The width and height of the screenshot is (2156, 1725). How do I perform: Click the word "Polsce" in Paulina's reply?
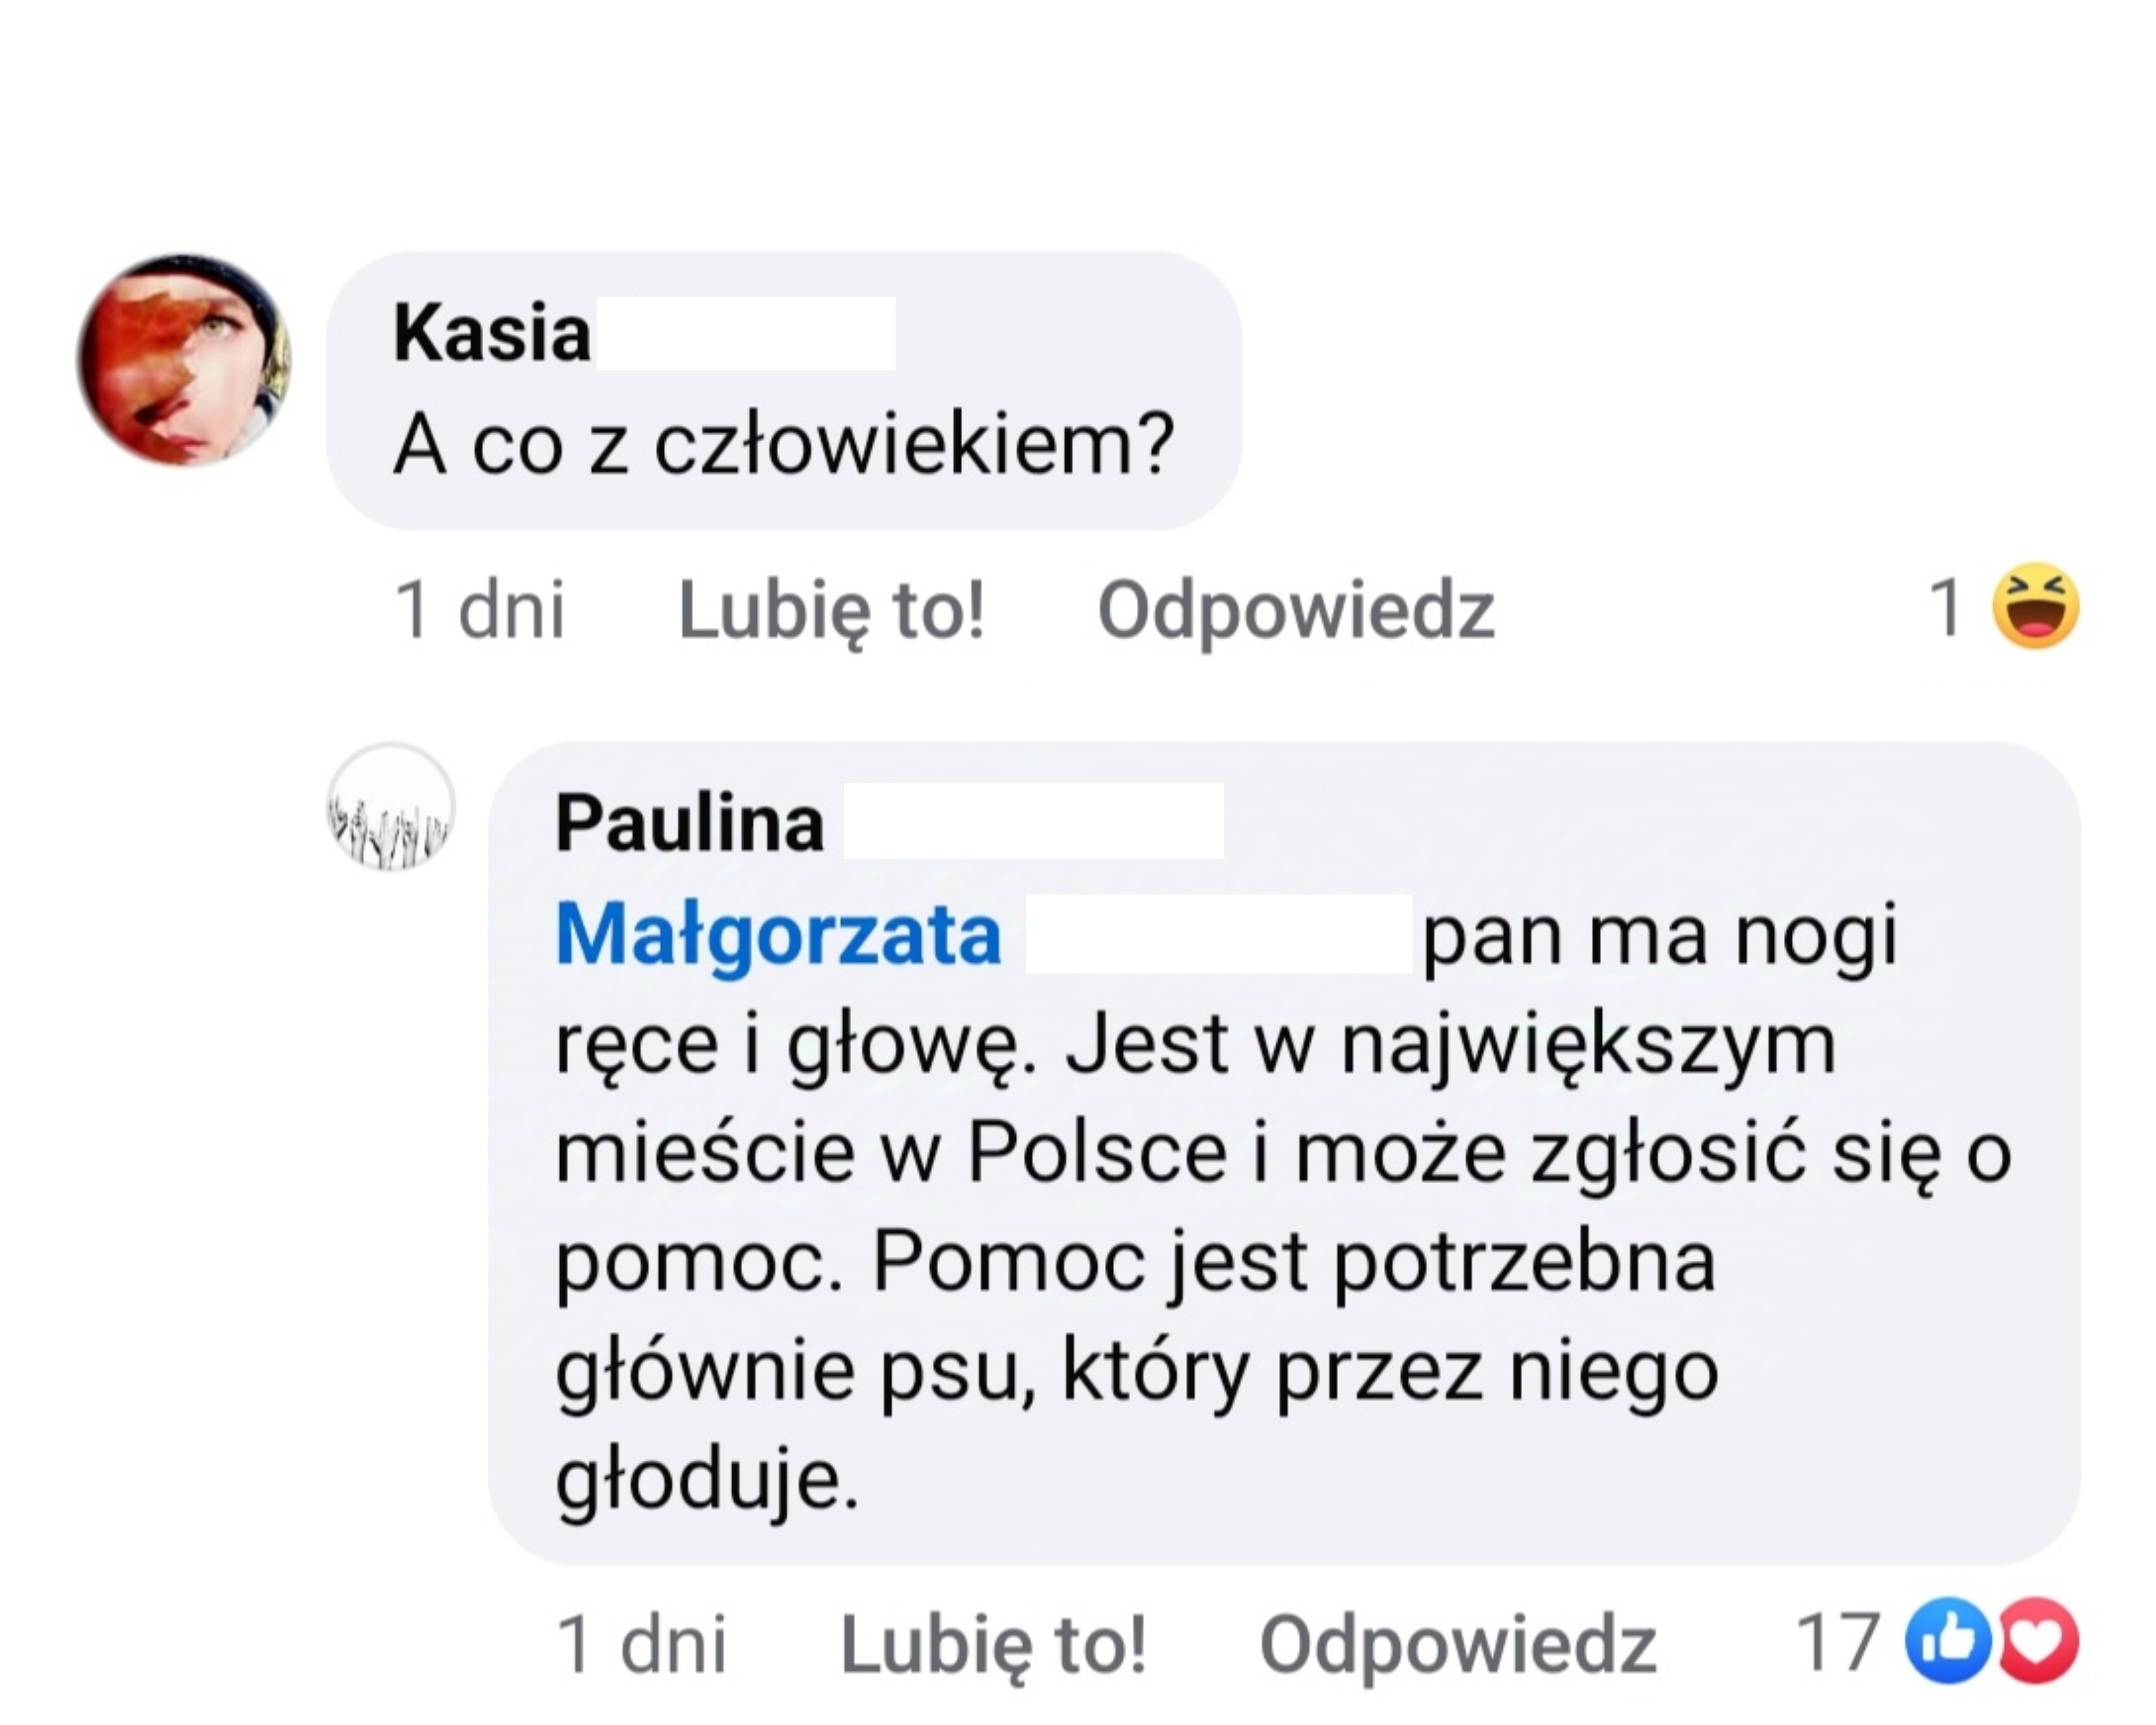coord(1096,1154)
